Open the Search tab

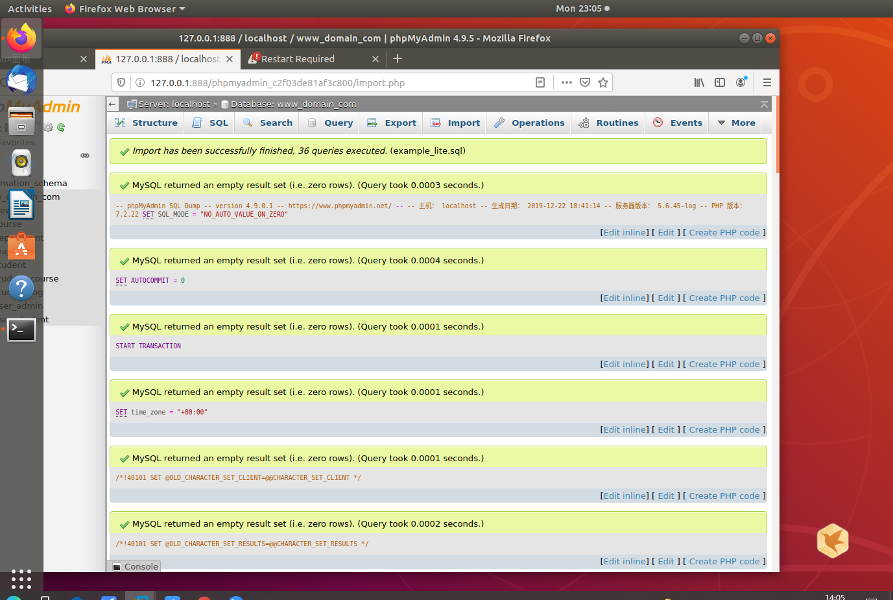pyautogui.click(x=268, y=123)
